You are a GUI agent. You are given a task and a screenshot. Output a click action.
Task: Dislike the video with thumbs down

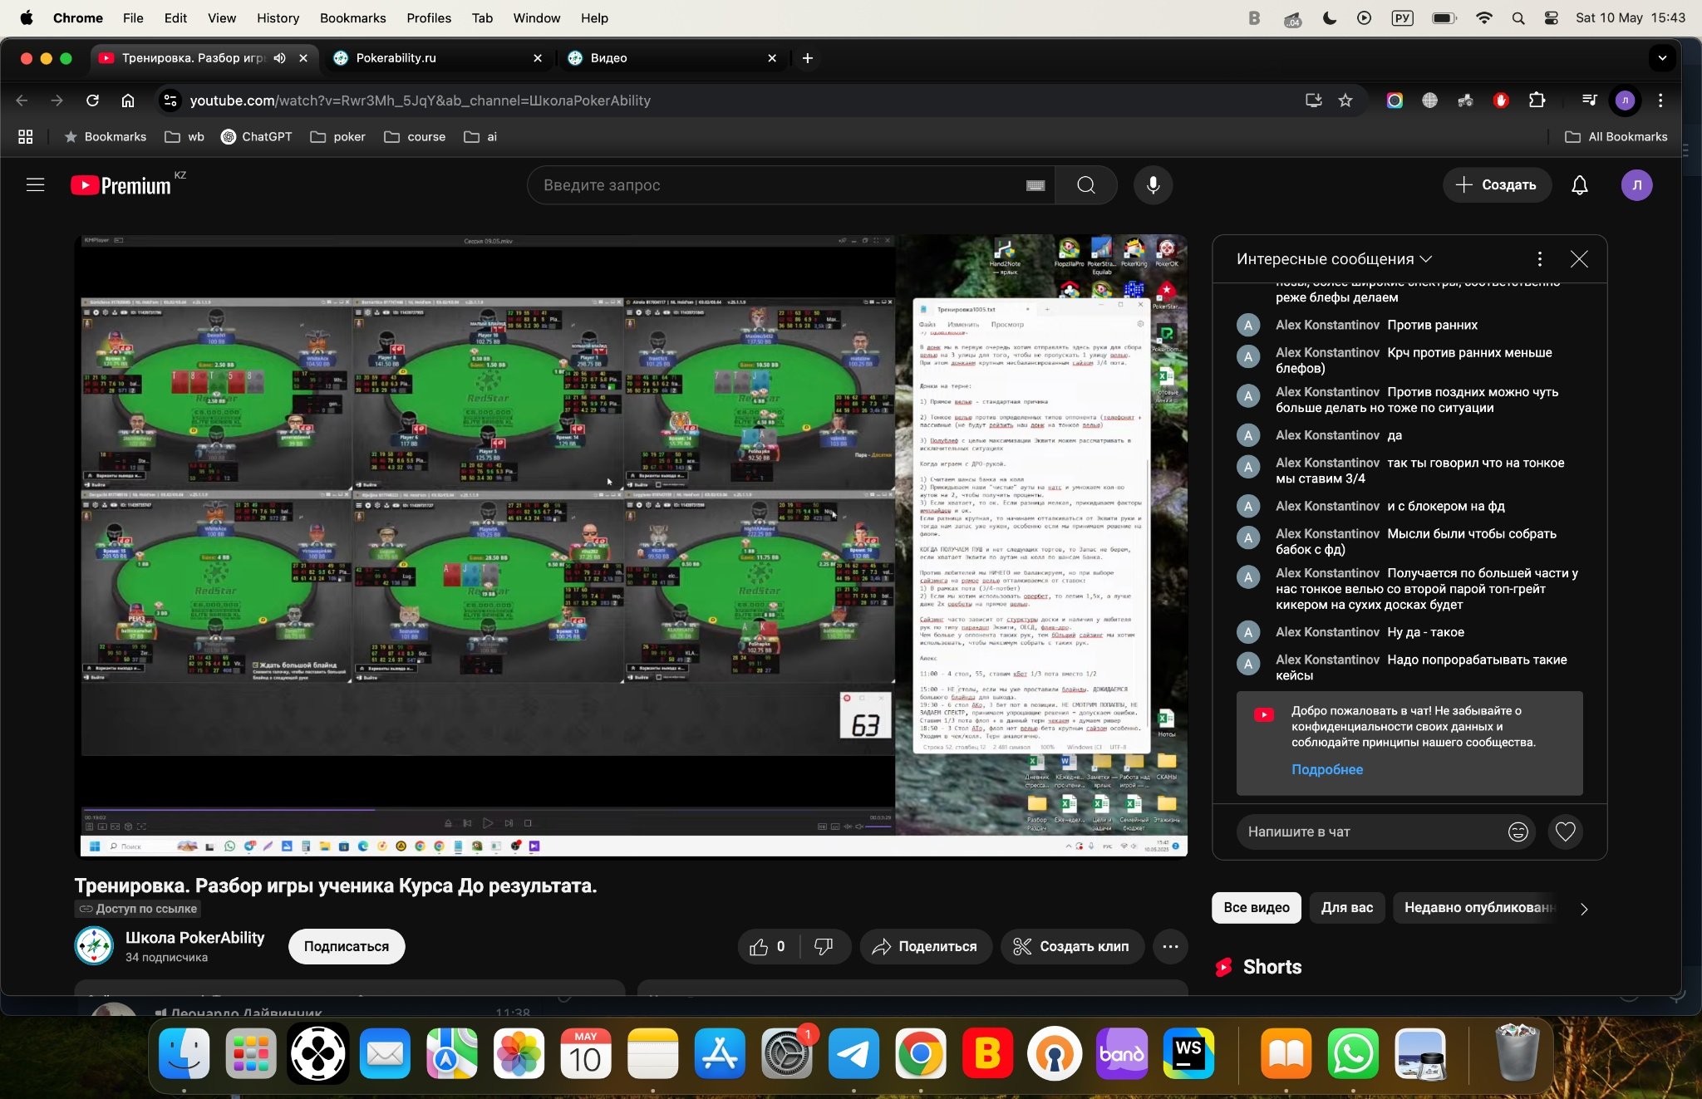pyautogui.click(x=824, y=946)
